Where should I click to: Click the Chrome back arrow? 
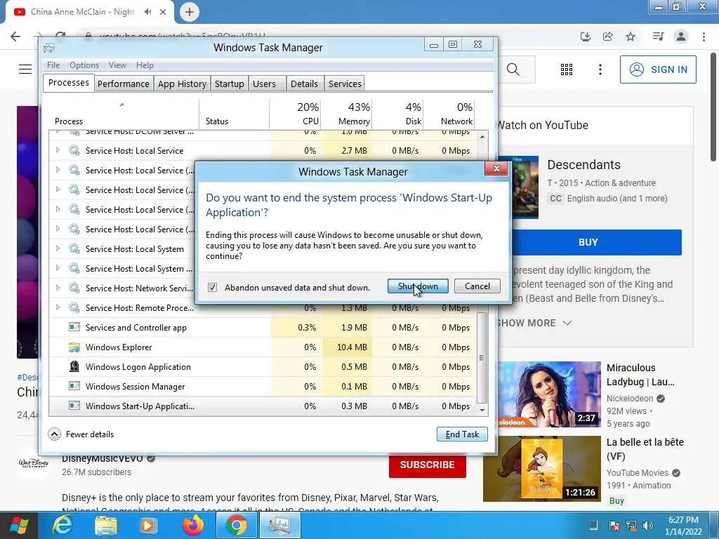pyautogui.click(x=15, y=36)
